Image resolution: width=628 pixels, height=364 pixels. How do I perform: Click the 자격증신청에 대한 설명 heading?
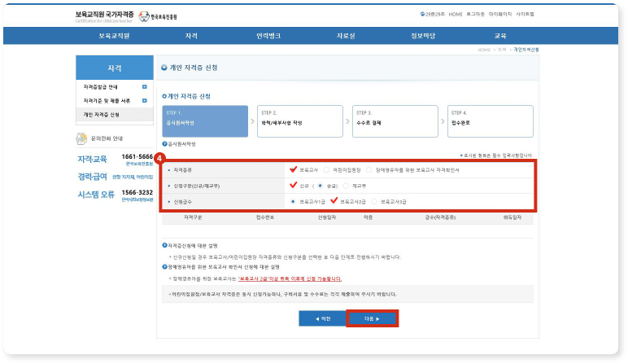tap(192, 245)
